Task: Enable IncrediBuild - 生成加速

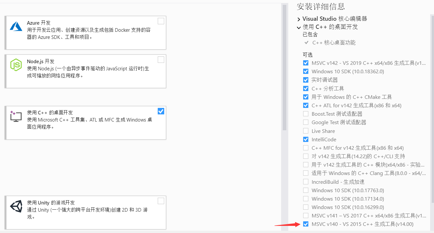Action: (x=306, y=182)
